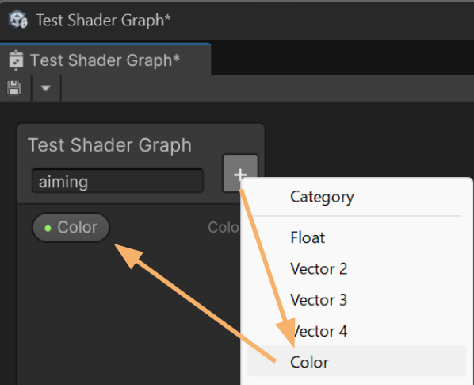Switch to the Test Shader Graph* tab

[105, 60]
